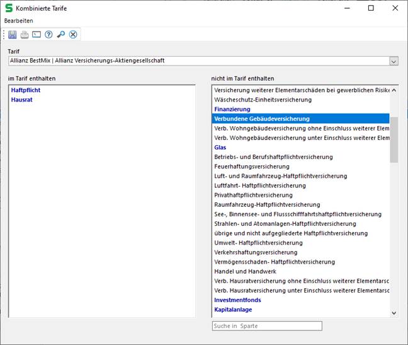The height and width of the screenshot is (345, 408).
Task: Open Help with the question mark icon
Action: tap(48, 34)
